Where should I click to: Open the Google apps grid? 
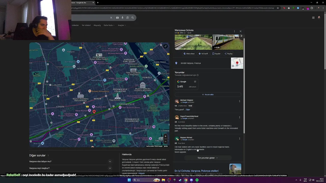pyautogui.click(x=313, y=18)
